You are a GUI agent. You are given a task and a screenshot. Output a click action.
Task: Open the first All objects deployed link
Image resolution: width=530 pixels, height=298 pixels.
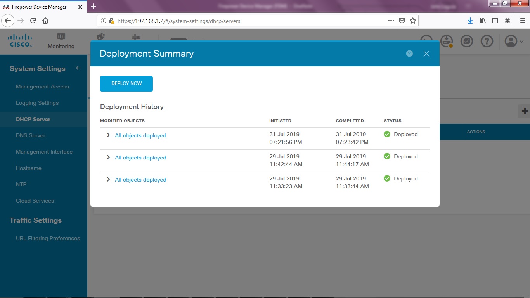140,135
